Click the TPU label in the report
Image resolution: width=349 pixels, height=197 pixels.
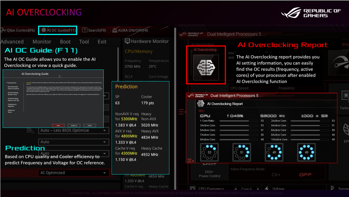tap(201, 111)
